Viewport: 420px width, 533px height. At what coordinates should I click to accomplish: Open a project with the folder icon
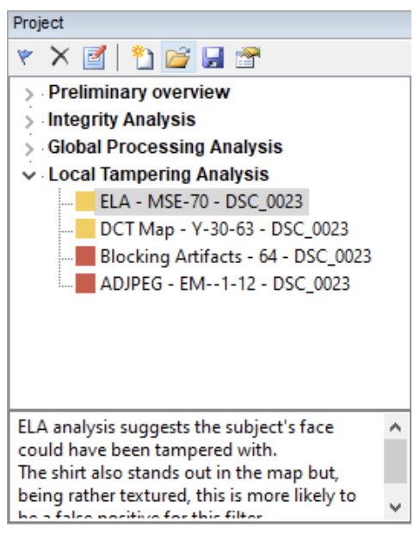pyautogui.click(x=178, y=57)
